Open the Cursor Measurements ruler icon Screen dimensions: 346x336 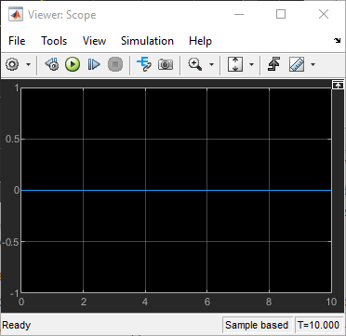[x=297, y=64]
